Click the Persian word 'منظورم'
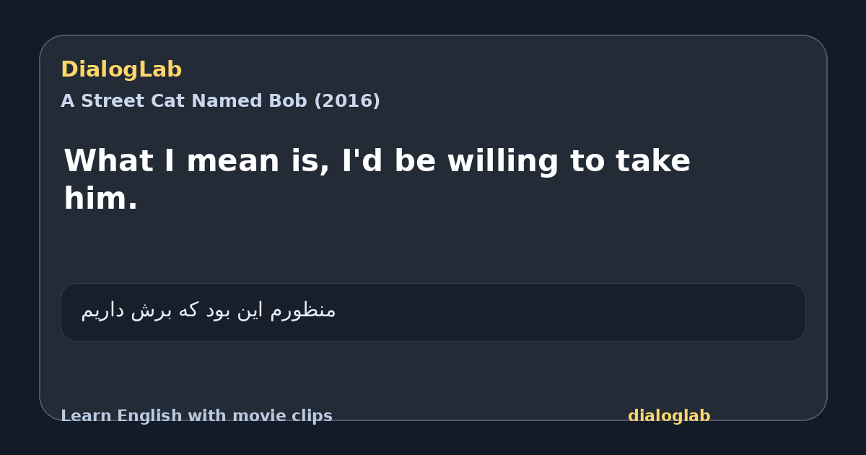This screenshot has width=866, height=455. click(x=303, y=311)
